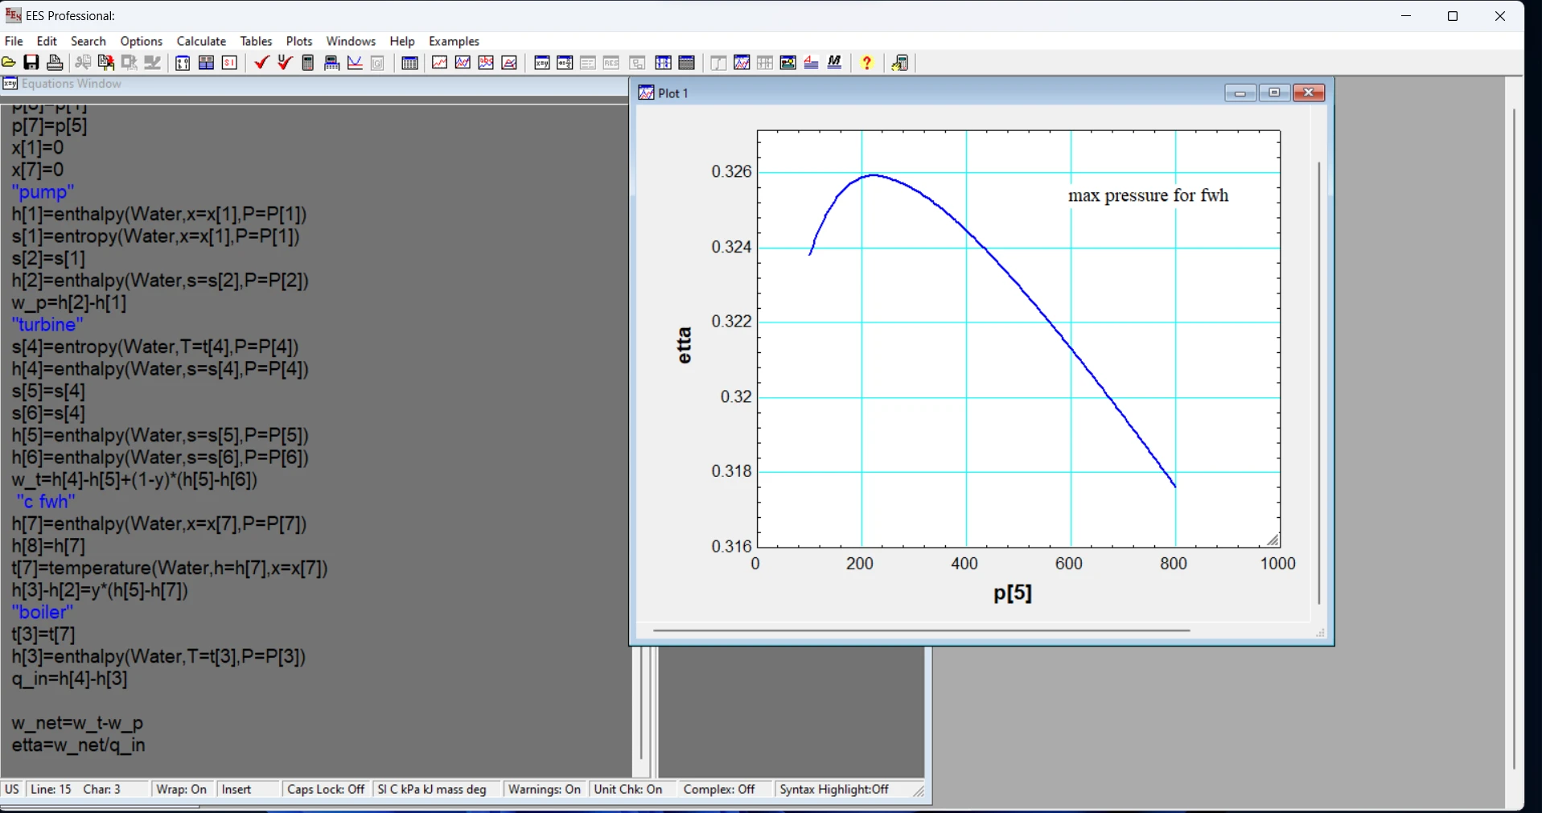Open the Examples menu
This screenshot has width=1542, height=813.
coord(454,41)
